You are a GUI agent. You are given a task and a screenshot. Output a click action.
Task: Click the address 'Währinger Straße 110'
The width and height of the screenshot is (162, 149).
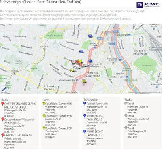coord(15,111)
